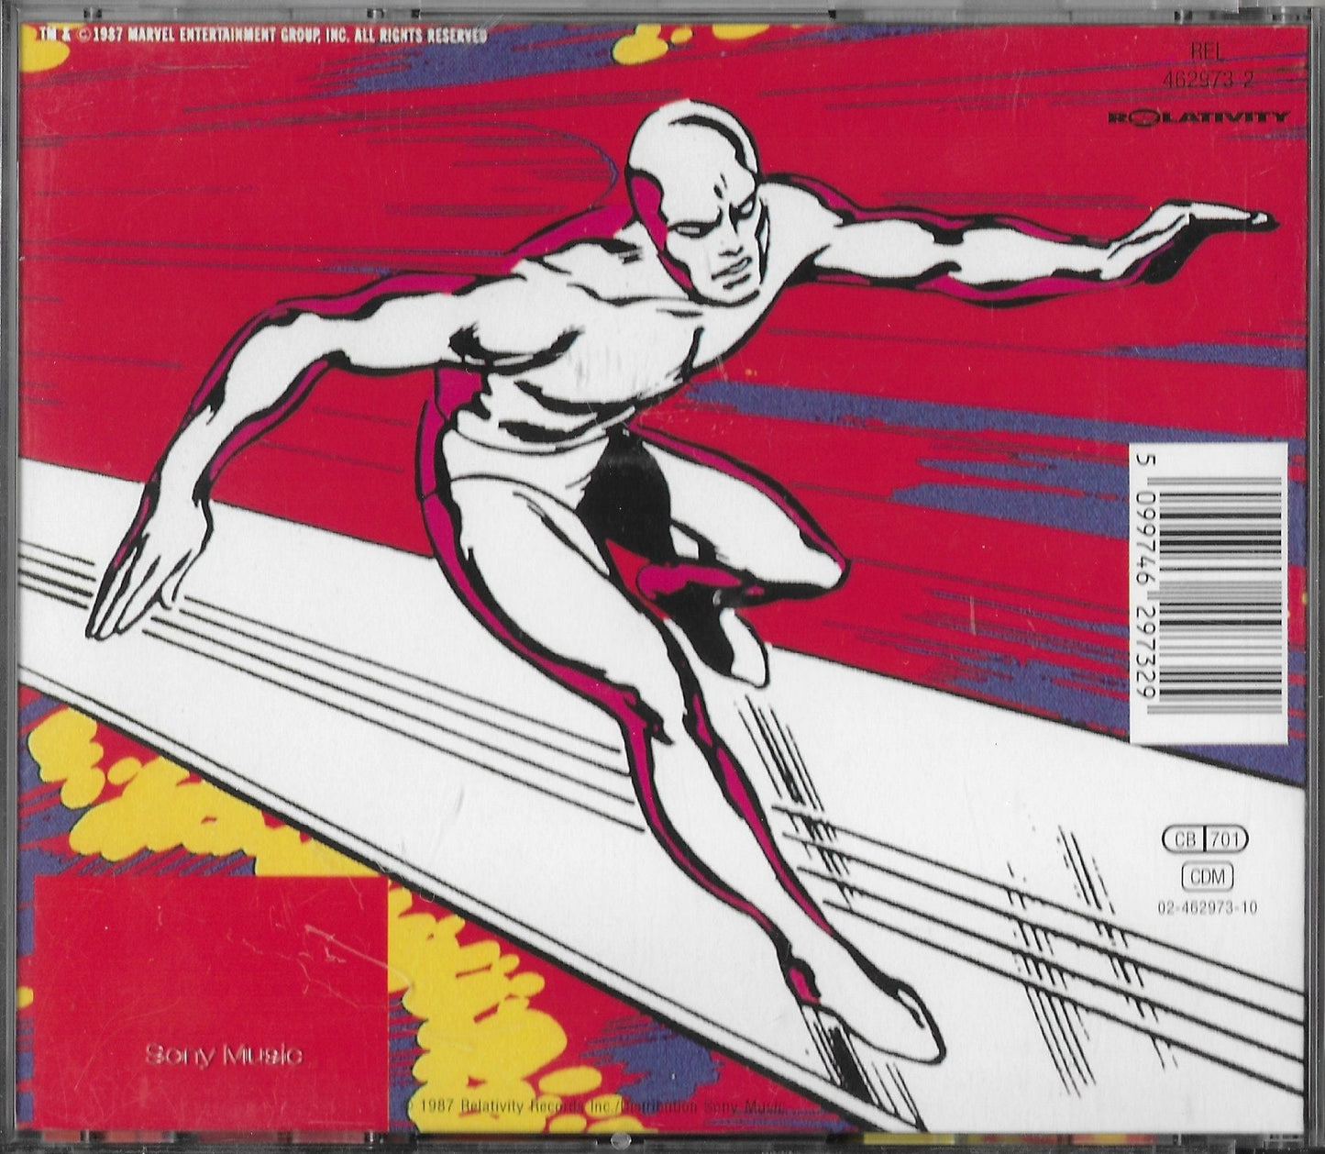Viewport: 1325px width, 1154px height.
Task: Click the Marvel Entertainment Group copyright line
Action: point(263,35)
